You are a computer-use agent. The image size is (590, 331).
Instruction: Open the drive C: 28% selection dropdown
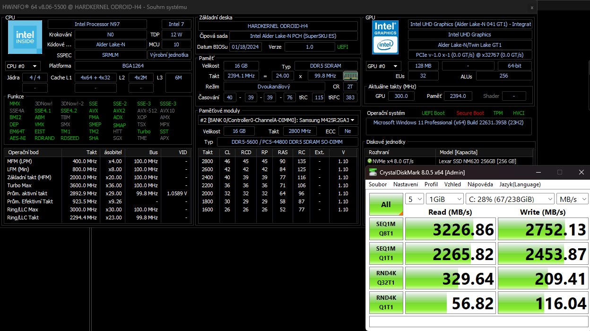[510, 199]
